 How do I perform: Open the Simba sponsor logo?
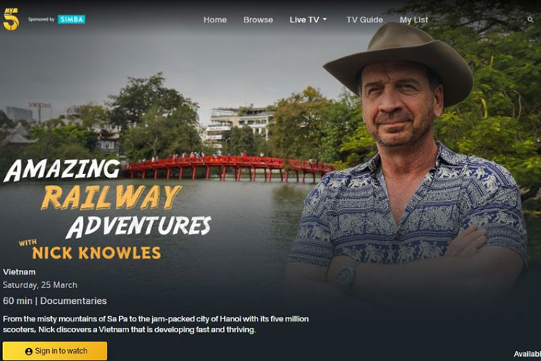[x=71, y=19]
